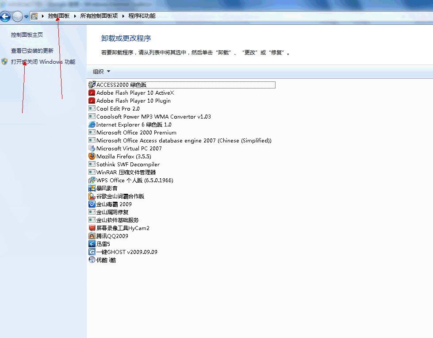
Task: Click the 一键GHOST v2009.09.09 icon
Action: tap(92, 252)
